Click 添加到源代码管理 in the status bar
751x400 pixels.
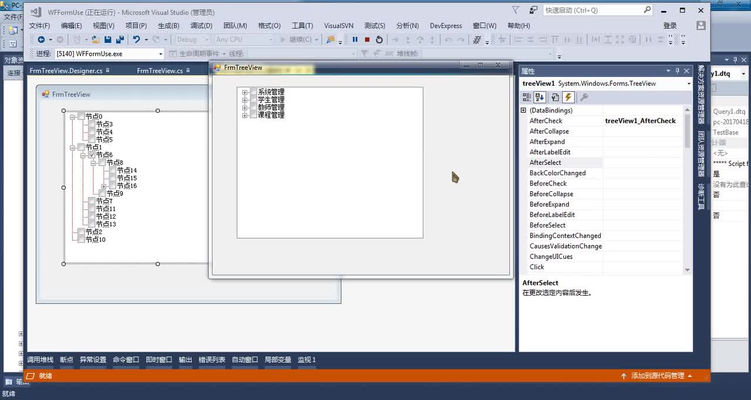coord(658,376)
